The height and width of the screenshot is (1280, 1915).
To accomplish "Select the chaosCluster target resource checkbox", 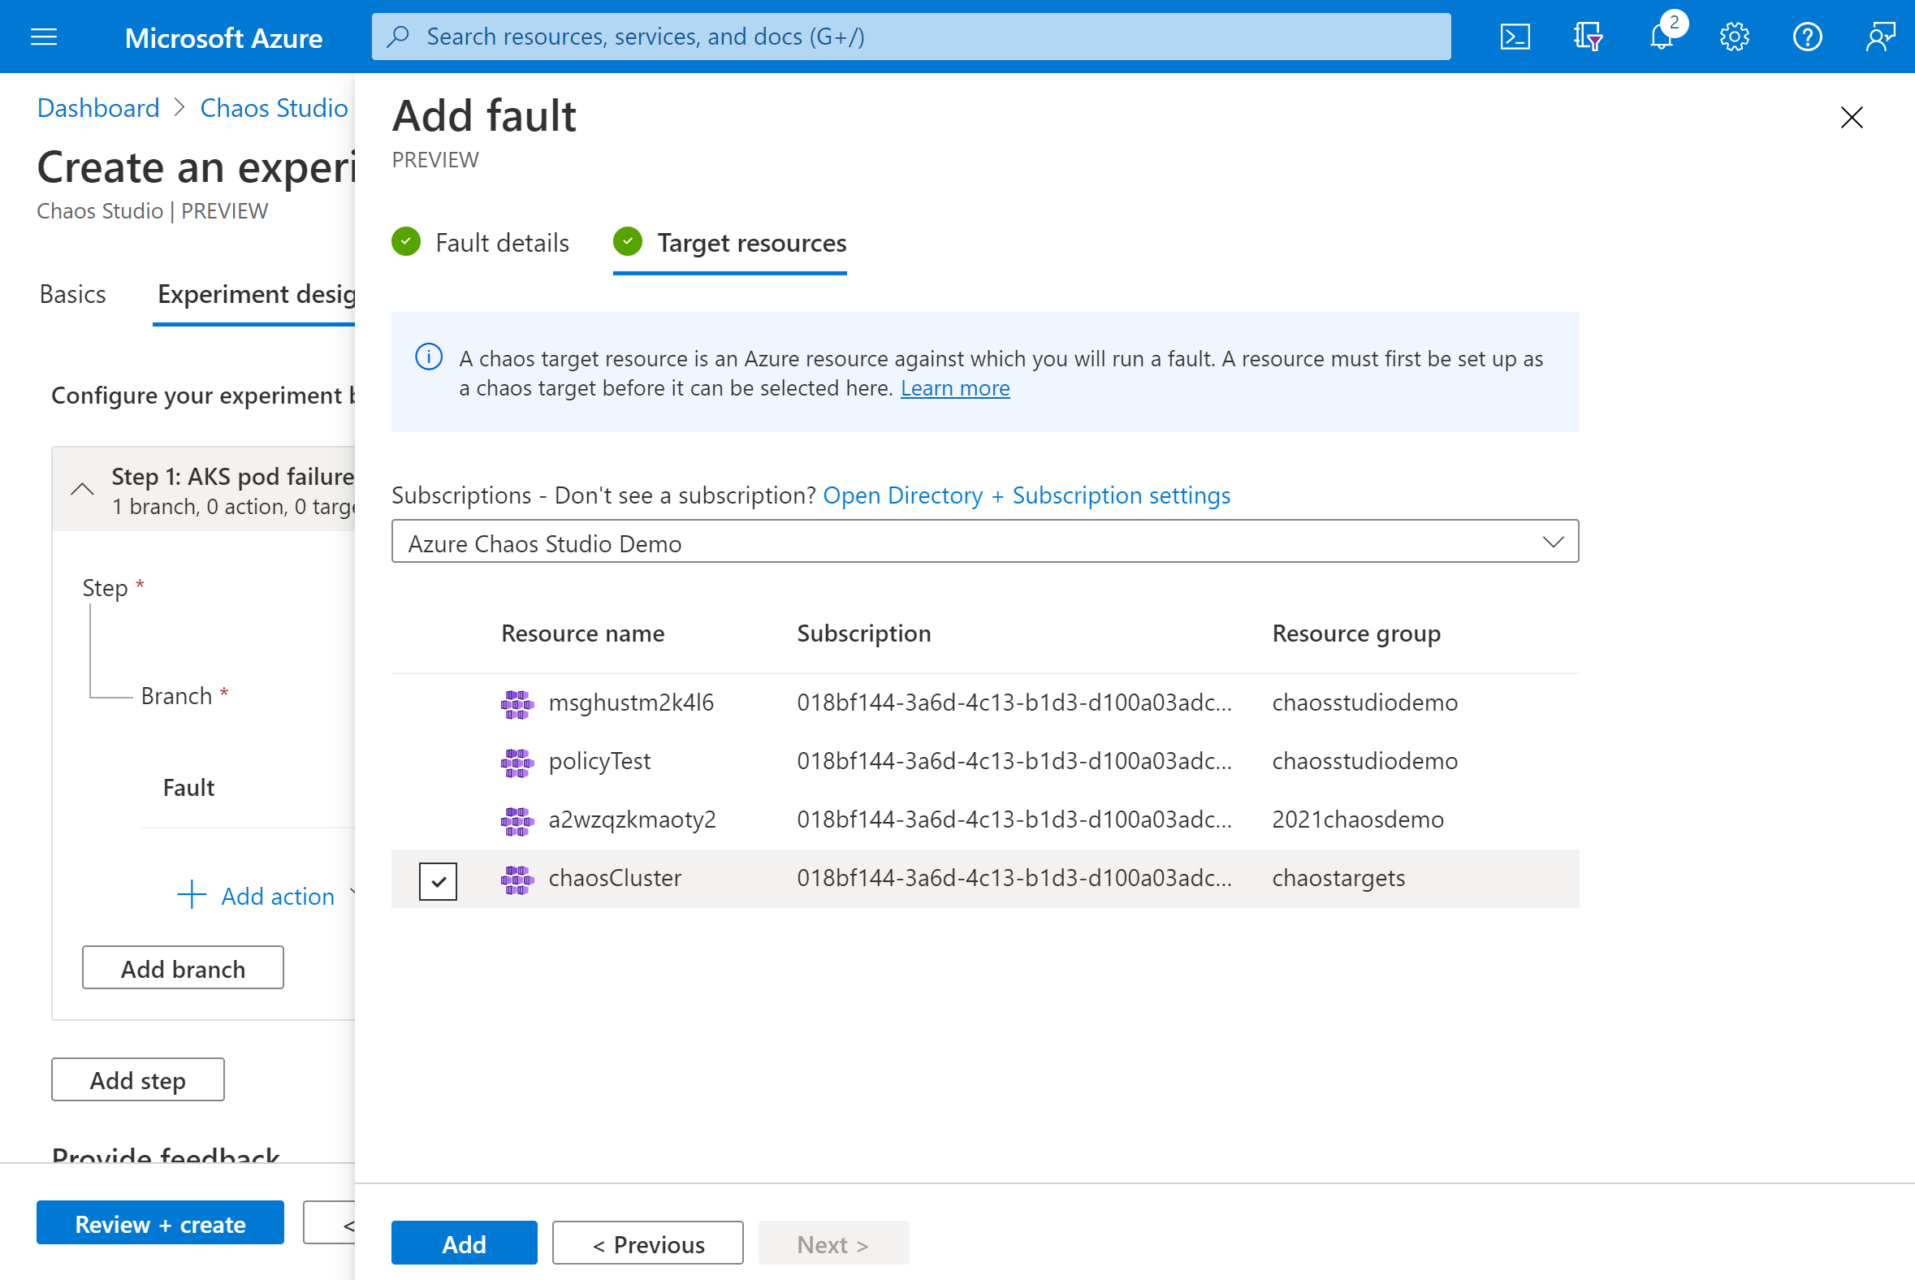I will 439,877.
